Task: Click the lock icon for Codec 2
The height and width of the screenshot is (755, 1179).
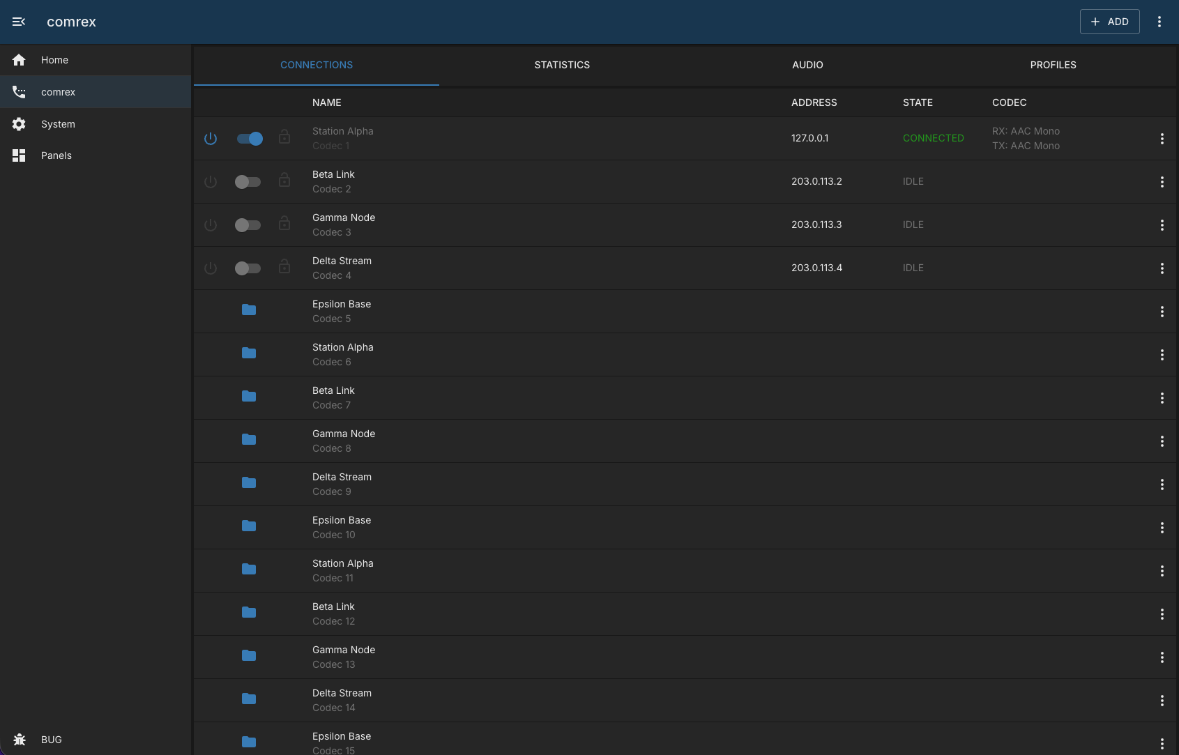Action: [284, 180]
